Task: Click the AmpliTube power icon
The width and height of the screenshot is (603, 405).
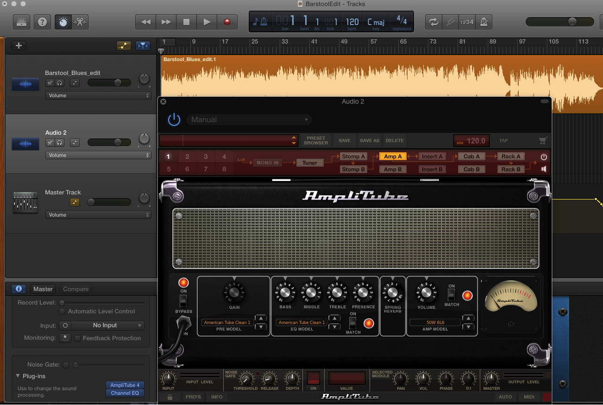Action: (x=174, y=119)
